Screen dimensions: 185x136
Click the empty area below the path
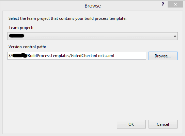(x=93, y=89)
